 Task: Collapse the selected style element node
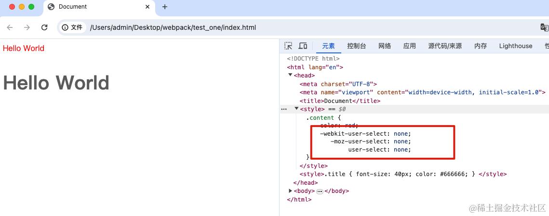[x=296, y=109]
